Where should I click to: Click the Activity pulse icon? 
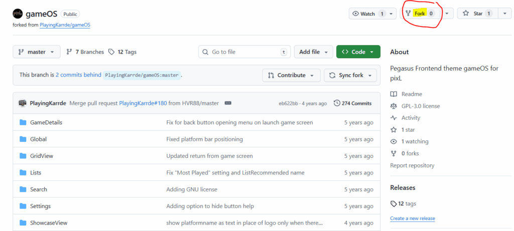point(394,118)
